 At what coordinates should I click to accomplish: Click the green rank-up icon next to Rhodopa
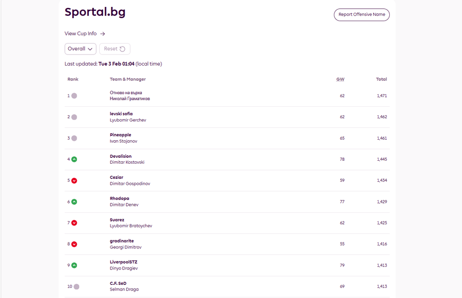[x=74, y=201]
